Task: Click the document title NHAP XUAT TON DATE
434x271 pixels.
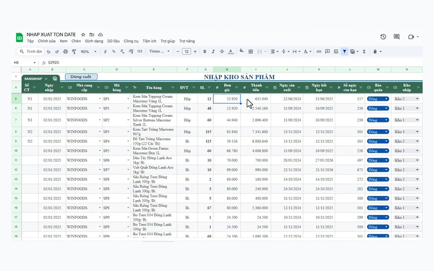Action: pos(51,35)
